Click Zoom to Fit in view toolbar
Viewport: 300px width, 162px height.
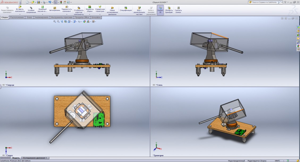tap(54, 21)
